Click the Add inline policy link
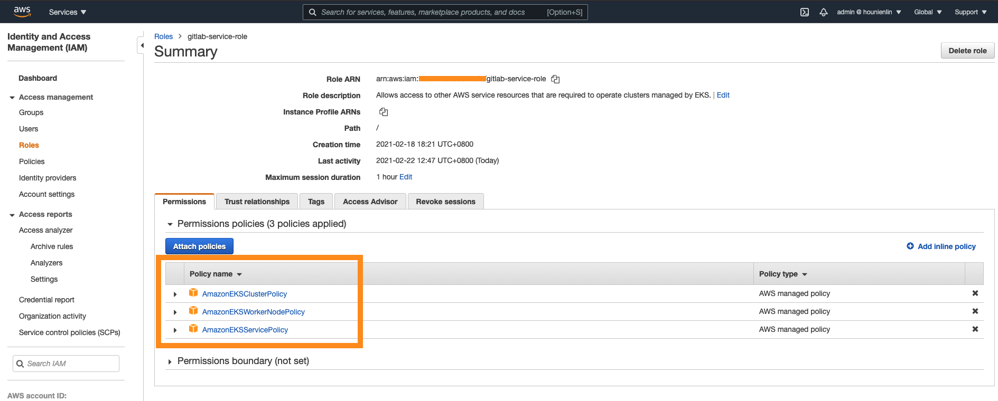This screenshot has height=401, width=998. pyautogui.click(x=947, y=246)
